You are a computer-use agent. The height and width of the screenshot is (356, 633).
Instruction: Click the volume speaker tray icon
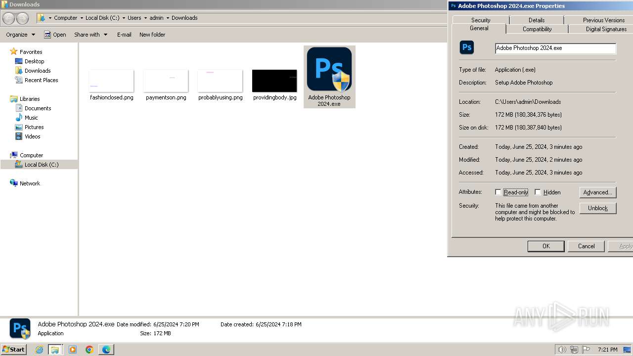(x=562, y=350)
